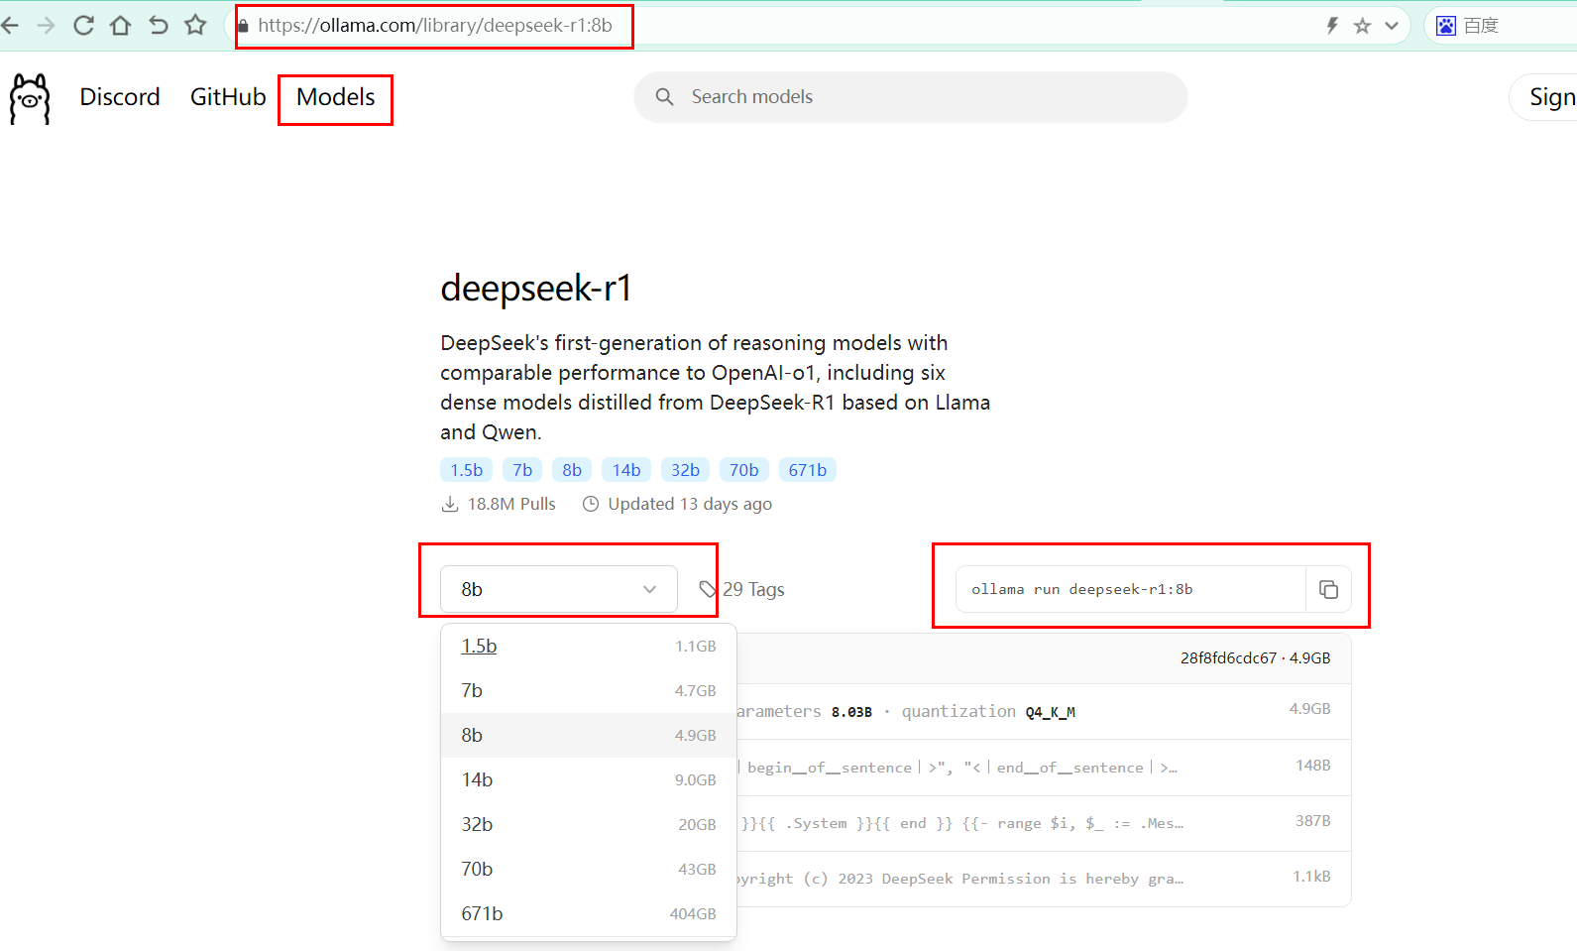The width and height of the screenshot is (1577, 951).
Task: Click the clock icon beside Updated
Action: [x=591, y=505]
